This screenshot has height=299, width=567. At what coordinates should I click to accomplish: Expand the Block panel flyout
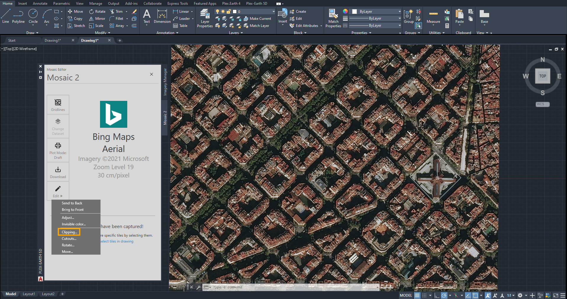pos(300,33)
